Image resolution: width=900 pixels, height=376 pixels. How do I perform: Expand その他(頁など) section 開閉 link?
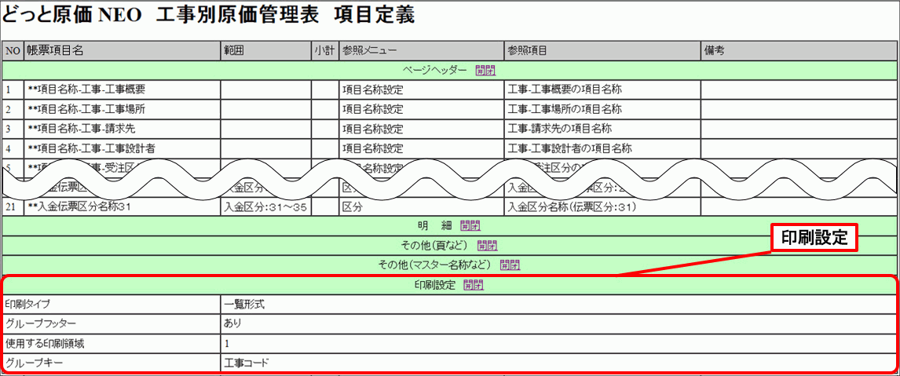(488, 245)
